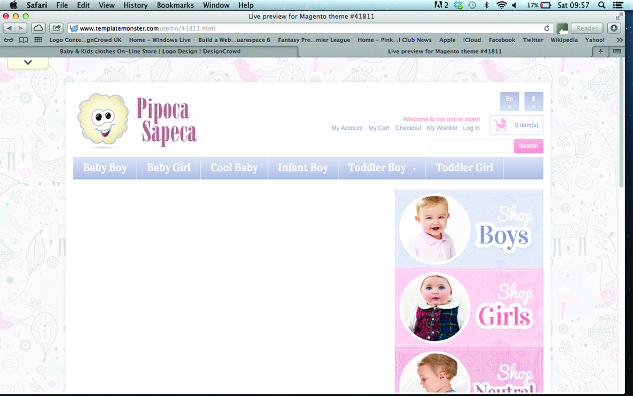Open the Downloads toolbar icon
Screen dimensions: 633x396
coord(614,28)
